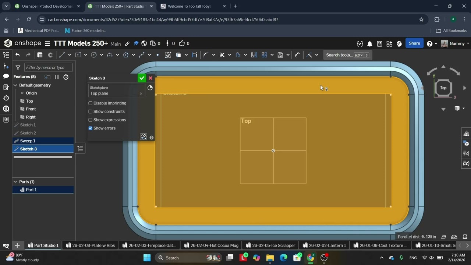Screen dimensions: 471x265
Task: Open the regeneration time stopwatch icon
Action: pos(66,77)
